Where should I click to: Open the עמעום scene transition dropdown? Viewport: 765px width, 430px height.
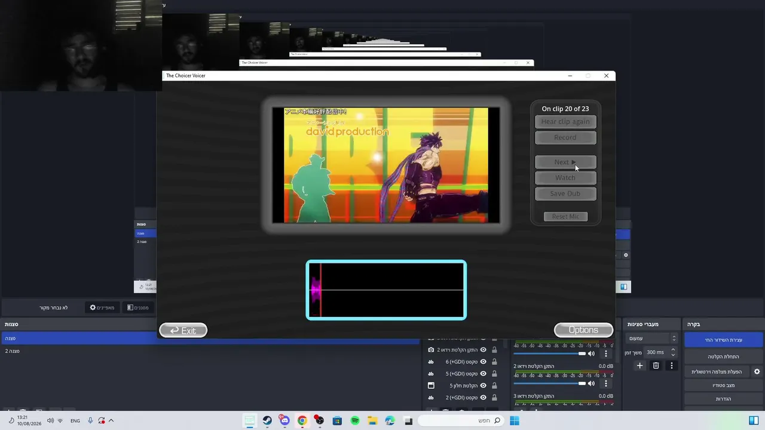tap(651, 339)
